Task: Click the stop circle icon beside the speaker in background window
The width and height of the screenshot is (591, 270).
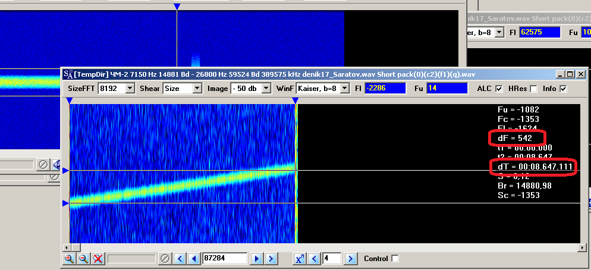Action: click(43, 165)
